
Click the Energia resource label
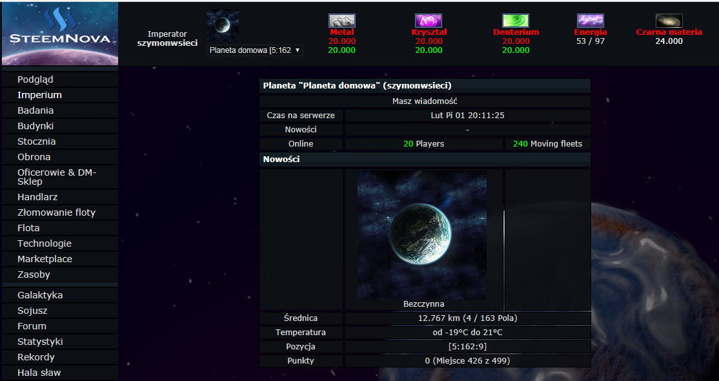(x=591, y=32)
